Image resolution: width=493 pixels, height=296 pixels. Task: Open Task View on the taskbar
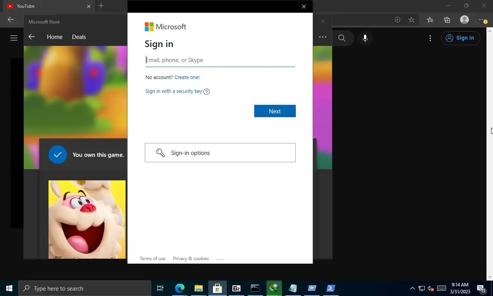[160, 288]
